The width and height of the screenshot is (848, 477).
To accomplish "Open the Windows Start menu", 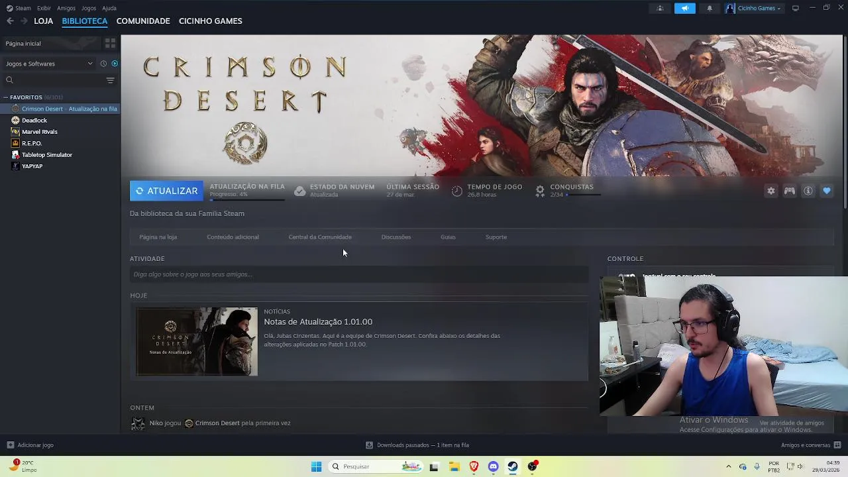I will pos(316,466).
